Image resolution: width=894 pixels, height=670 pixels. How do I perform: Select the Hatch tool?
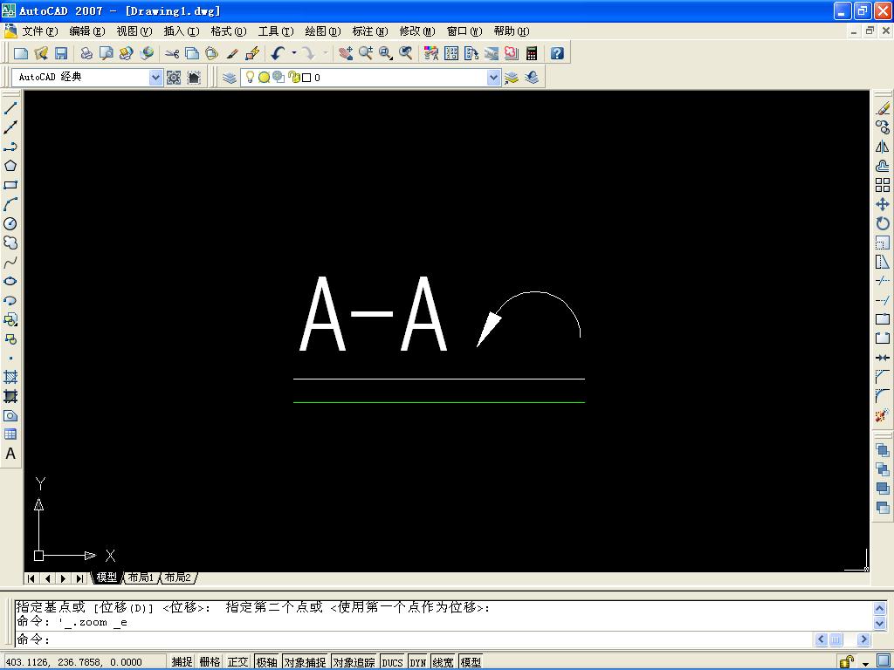pyautogui.click(x=10, y=377)
